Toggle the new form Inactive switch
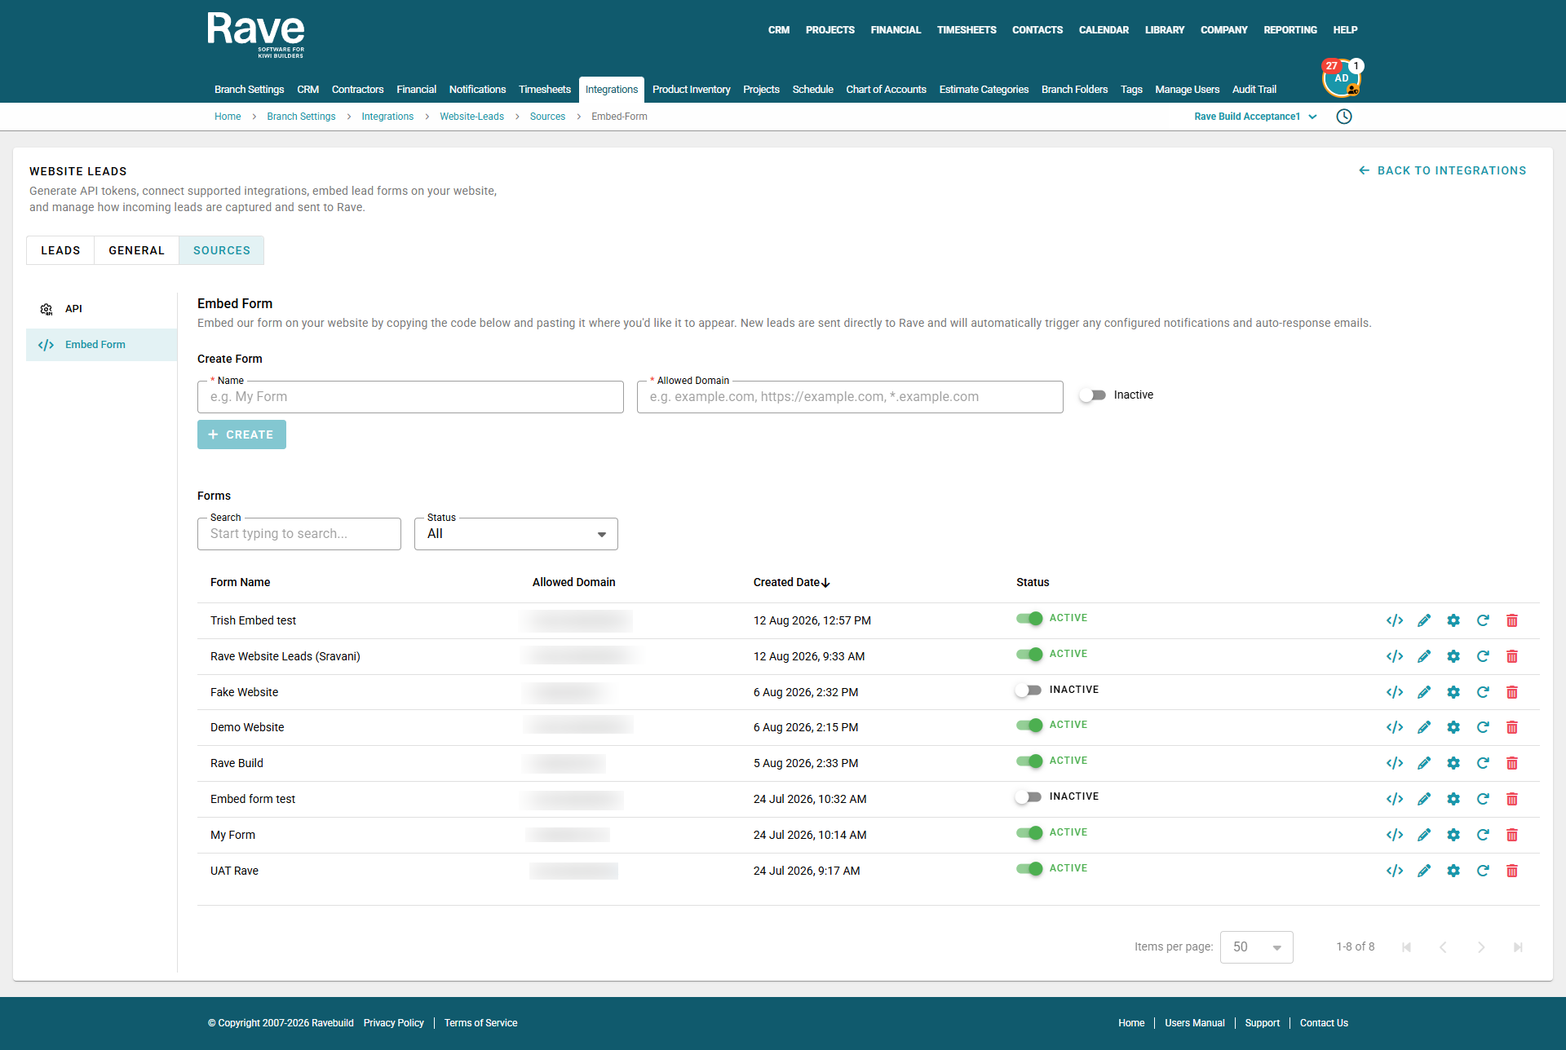 tap(1092, 395)
